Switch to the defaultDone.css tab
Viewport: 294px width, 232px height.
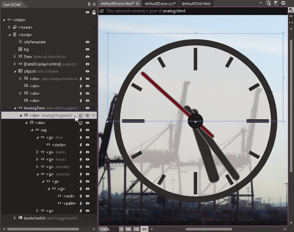[x=160, y=4]
